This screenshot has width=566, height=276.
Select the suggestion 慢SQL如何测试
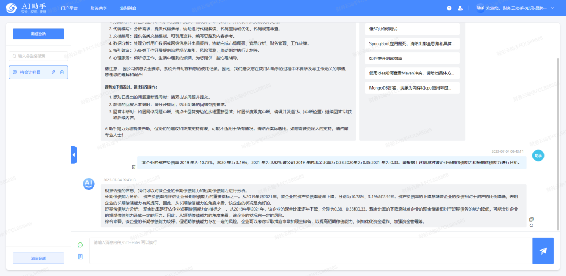(412, 28)
